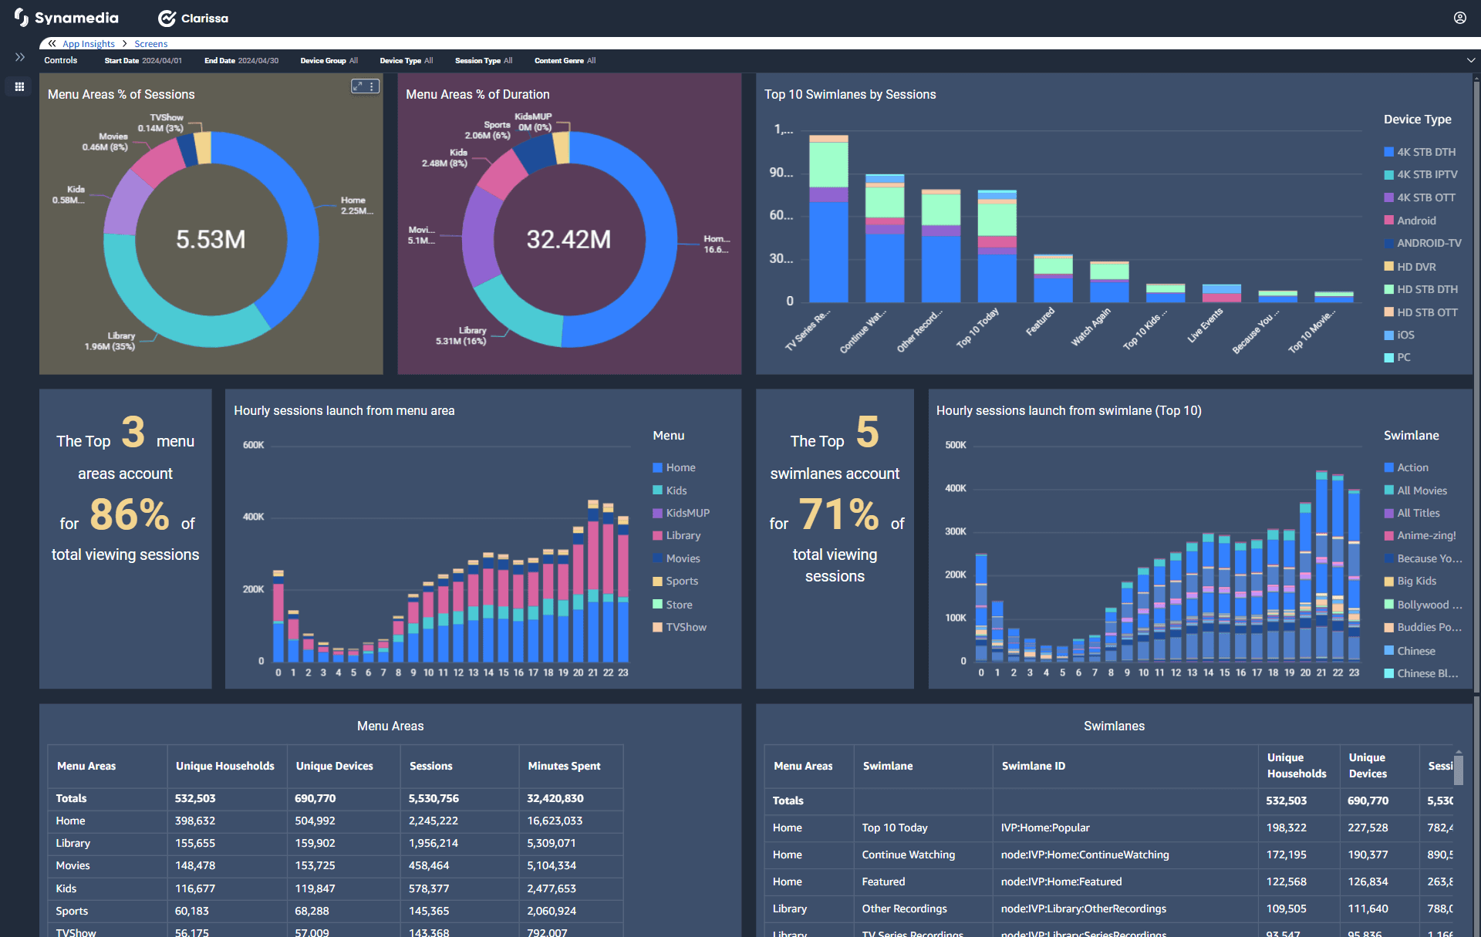Expand the left sidebar with double chevron
This screenshot has width=1481, height=937.
20,57
